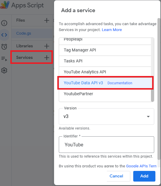The width and height of the screenshot is (161, 186).
Task: Open the Documentation link for YouTube API
Action: [120, 83]
